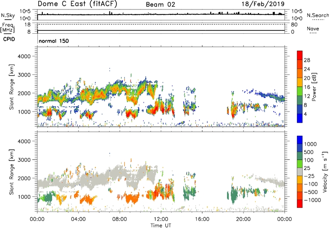
Task: Click the '1000' velocity colorbar tick
Action: [310, 144]
